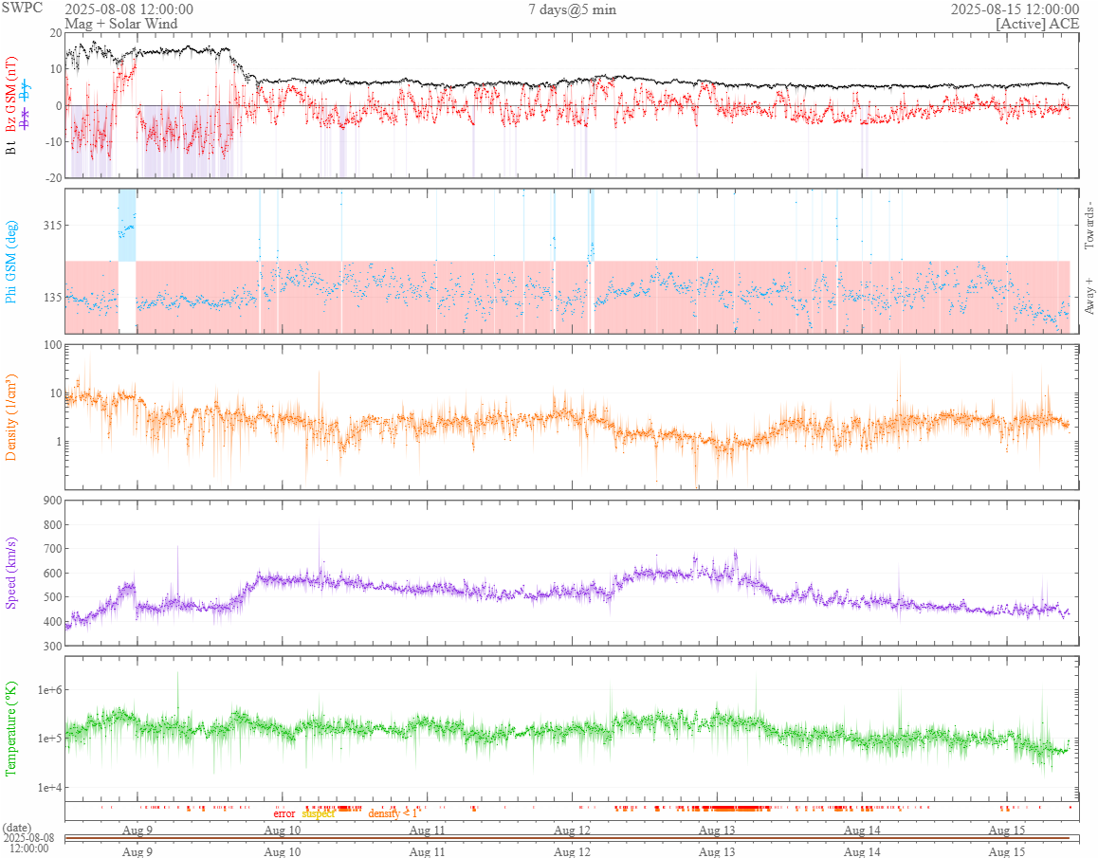Click the 100 tick on Density axis

coord(52,344)
